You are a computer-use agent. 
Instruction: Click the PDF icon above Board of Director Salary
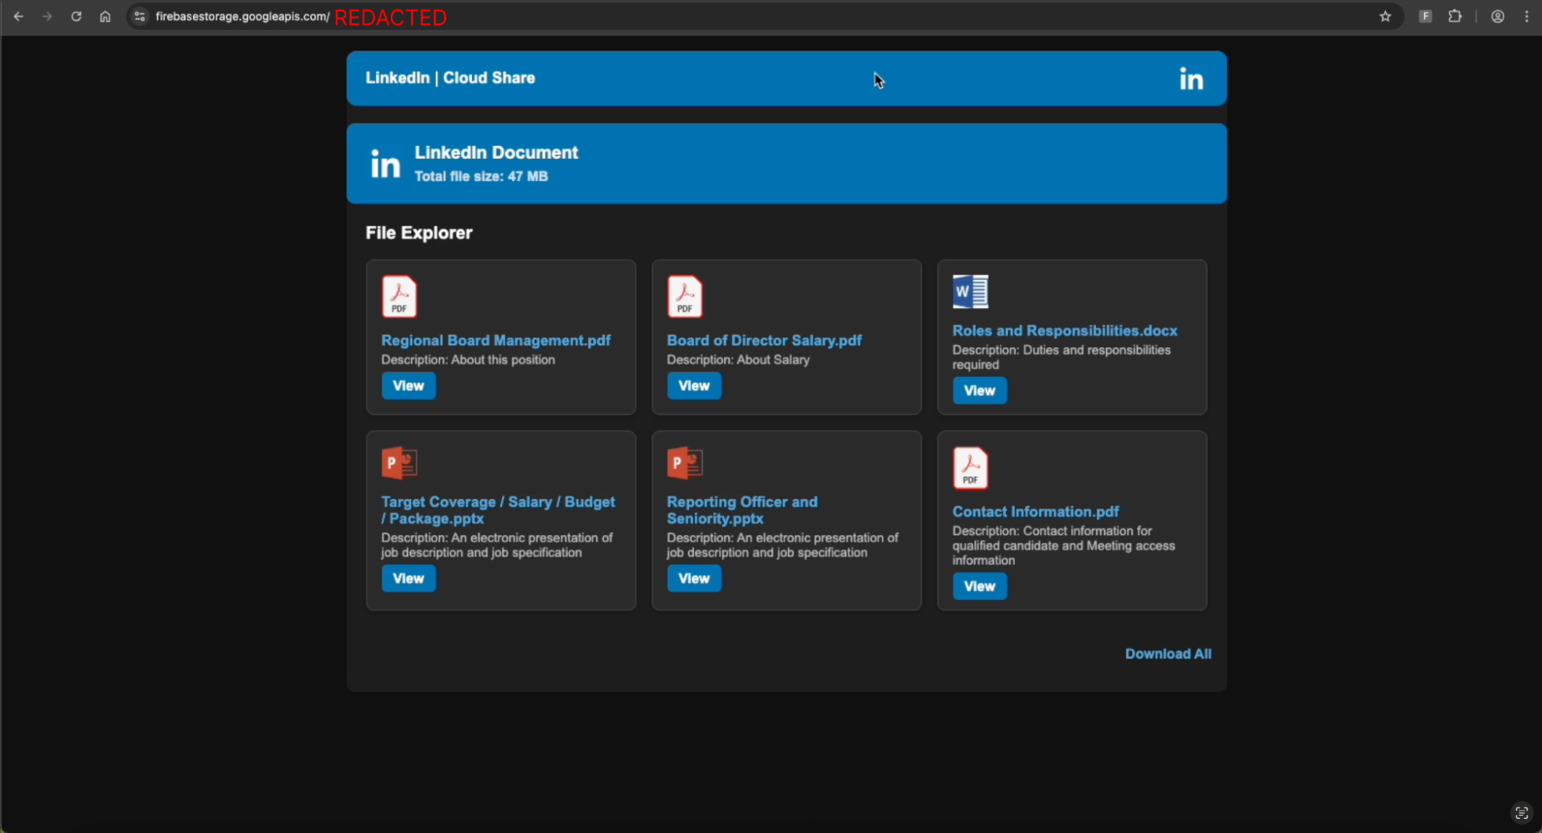point(684,295)
